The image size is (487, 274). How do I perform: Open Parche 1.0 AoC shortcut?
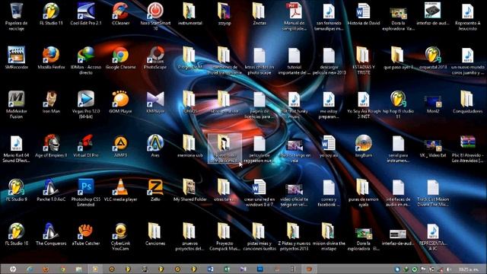pyautogui.click(x=51, y=190)
